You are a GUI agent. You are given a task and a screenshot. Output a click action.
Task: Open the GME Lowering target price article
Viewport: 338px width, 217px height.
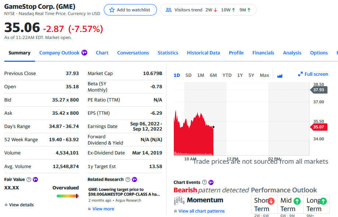124,192
